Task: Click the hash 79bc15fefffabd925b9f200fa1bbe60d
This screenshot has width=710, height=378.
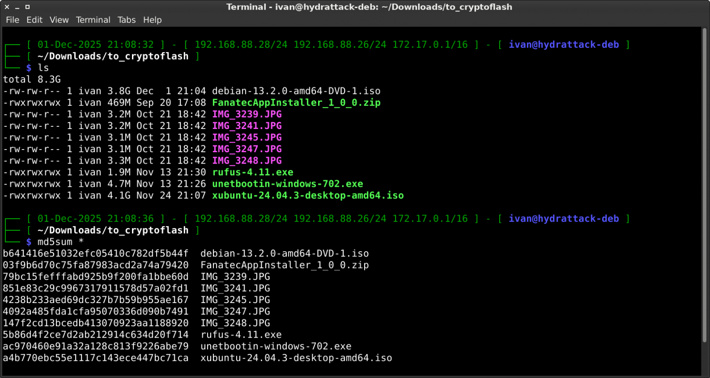Action: click(x=96, y=277)
